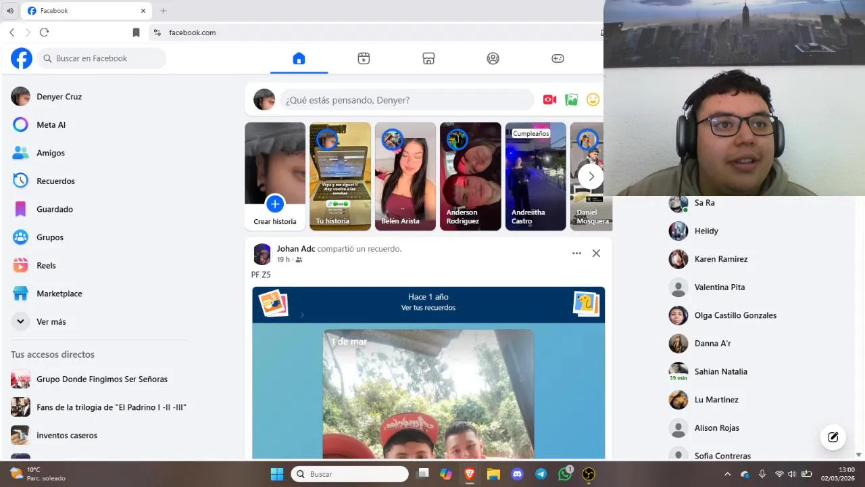Open the Gaming tab in top bar
Screen dimensions: 865x487
click(x=558, y=58)
